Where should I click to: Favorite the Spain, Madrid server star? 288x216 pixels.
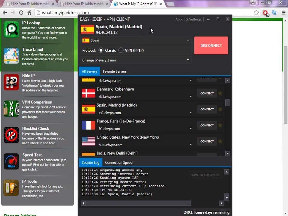point(220,109)
